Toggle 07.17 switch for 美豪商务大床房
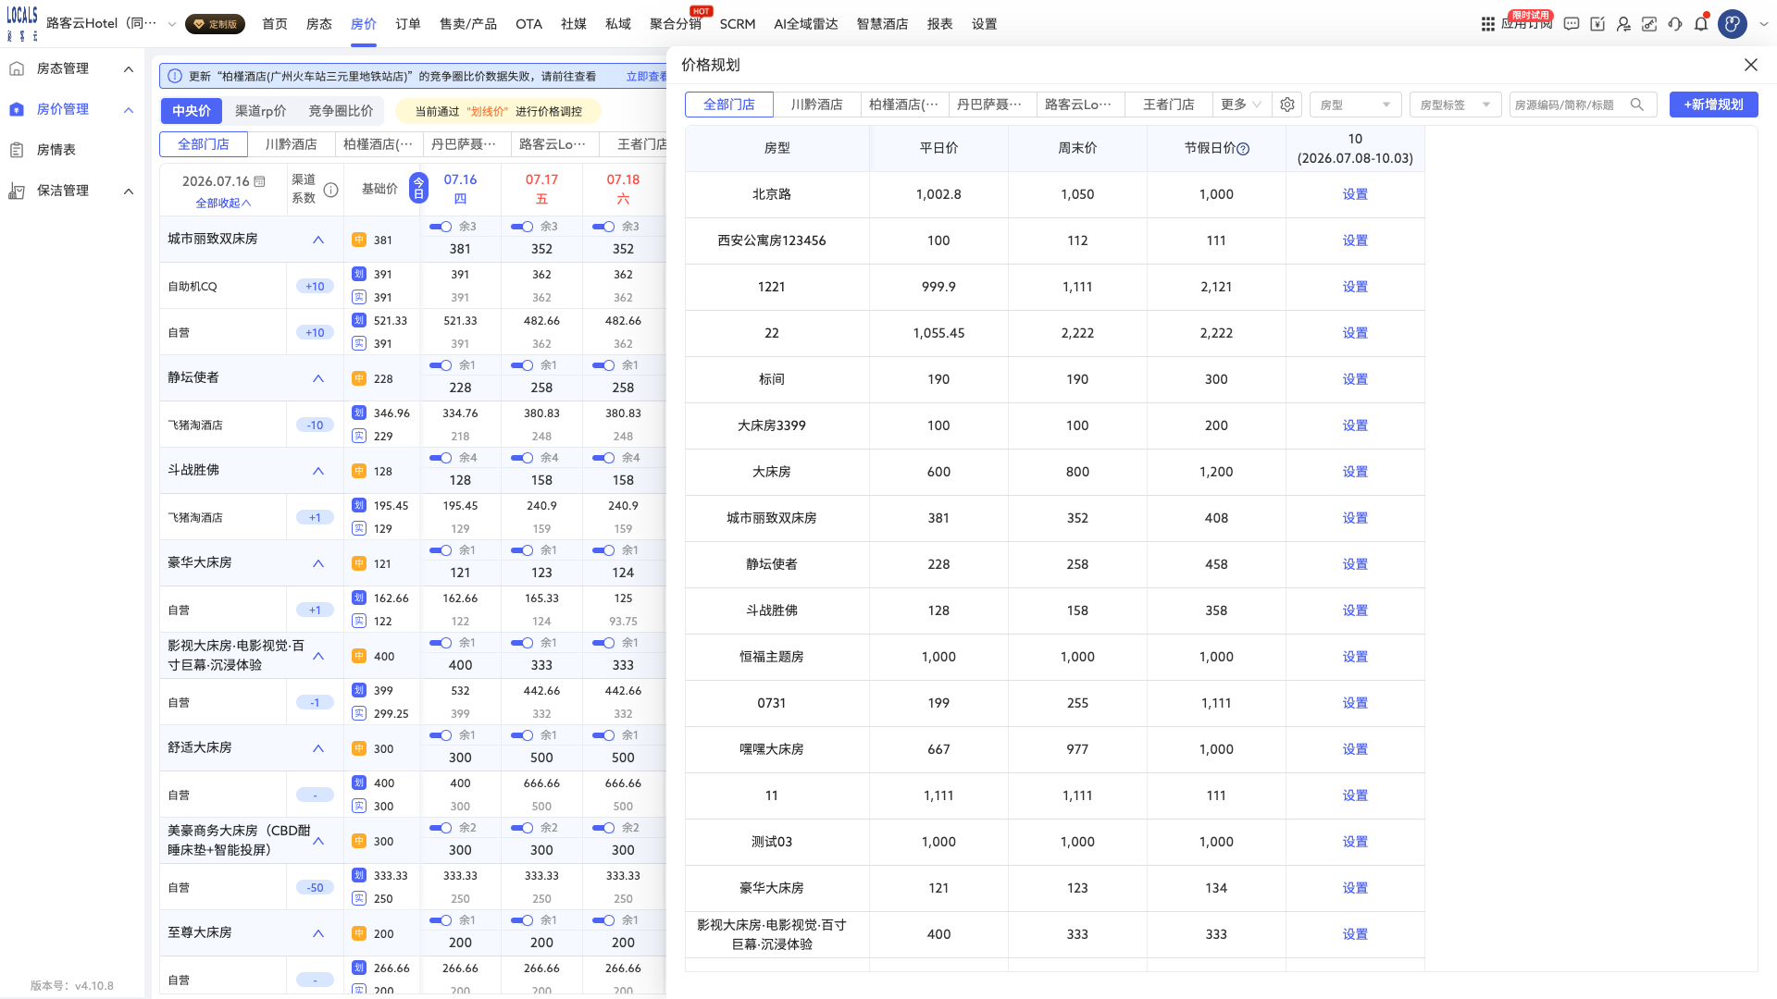 click(522, 828)
